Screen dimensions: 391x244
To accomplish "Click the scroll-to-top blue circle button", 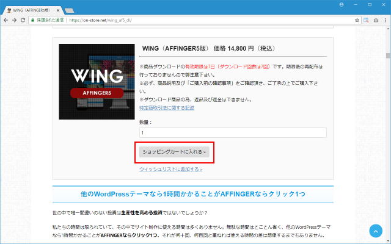I will point(376,231).
